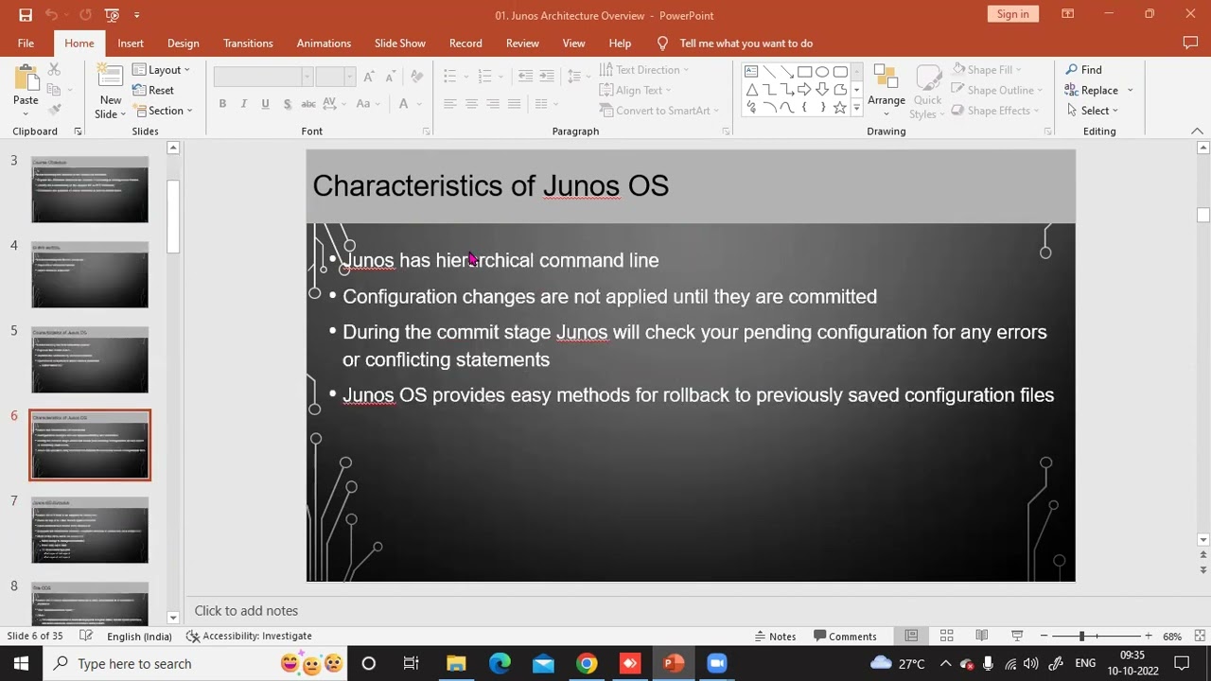Click Start From Beginning presentation icon
This screenshot has width=1211, height=681.
pos(113,15)
